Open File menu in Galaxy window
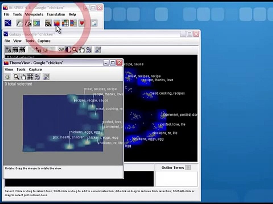The height and width of the screenshot is (204, 273). (x=7, y=41)
